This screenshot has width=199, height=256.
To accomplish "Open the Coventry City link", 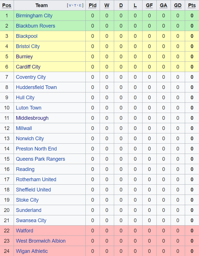I will click(x=31, y=77).
